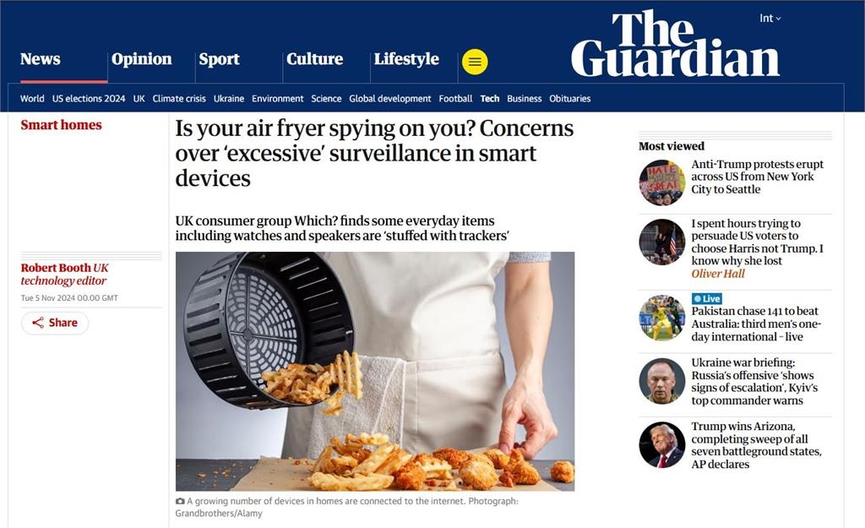Image resolution: width=865 pixels, height=528 pixels.
Task: Open the yellow hamburger menu button
Action: click(475, 62)
